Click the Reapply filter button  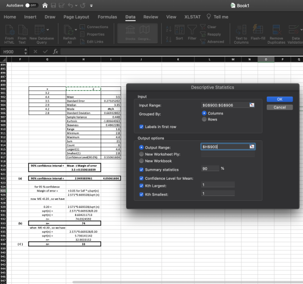coord(210,35)
